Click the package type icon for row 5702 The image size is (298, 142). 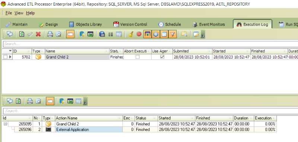pyautogui.click(x=38, y=57)
